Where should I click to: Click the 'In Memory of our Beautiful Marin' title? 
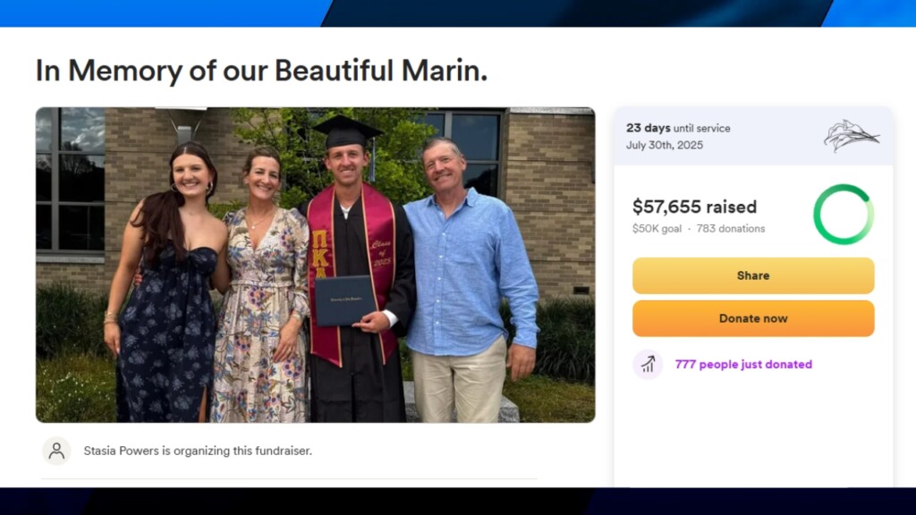click(261, 71)
